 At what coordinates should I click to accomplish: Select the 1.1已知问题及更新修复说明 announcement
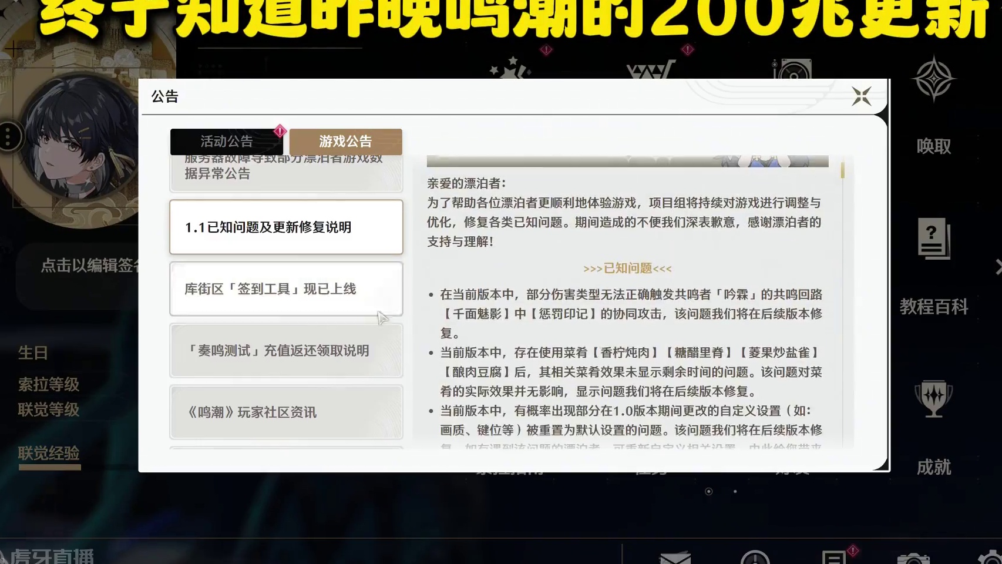coord(286,227)
